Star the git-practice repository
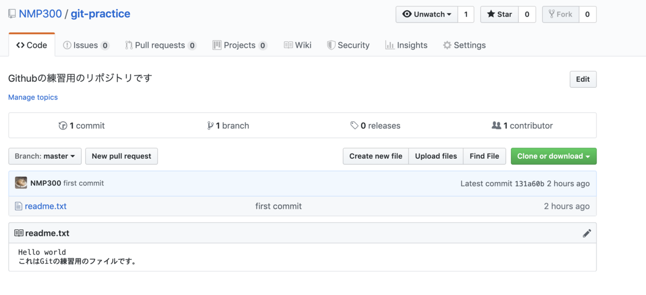 (x=499, y=15)
